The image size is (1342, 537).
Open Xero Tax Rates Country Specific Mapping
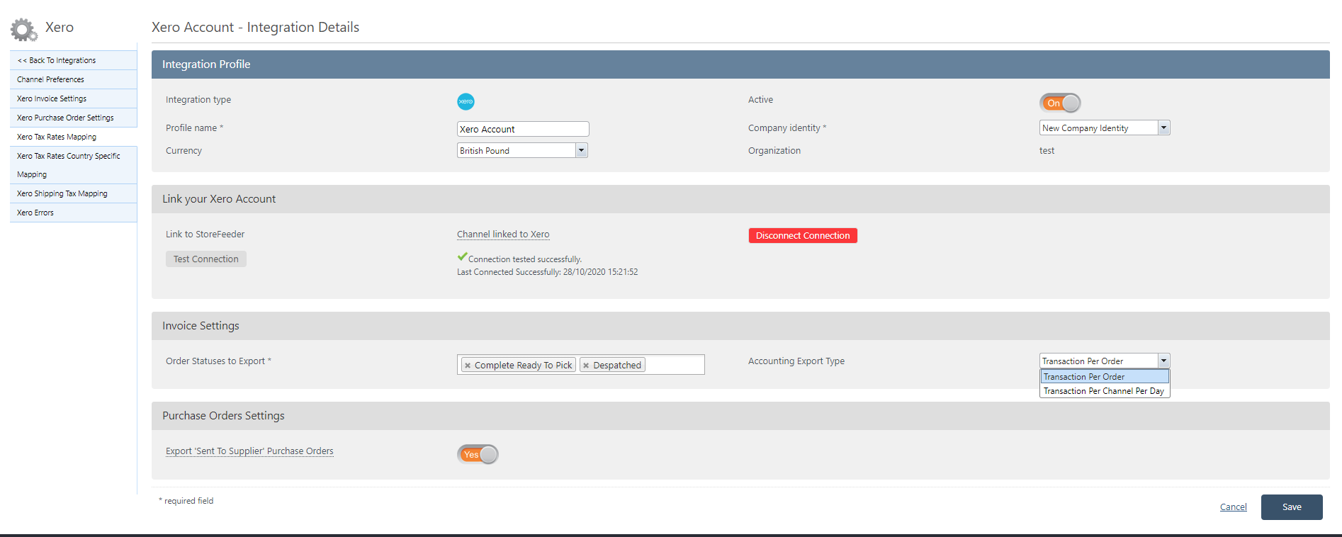(x=73, y=165)
